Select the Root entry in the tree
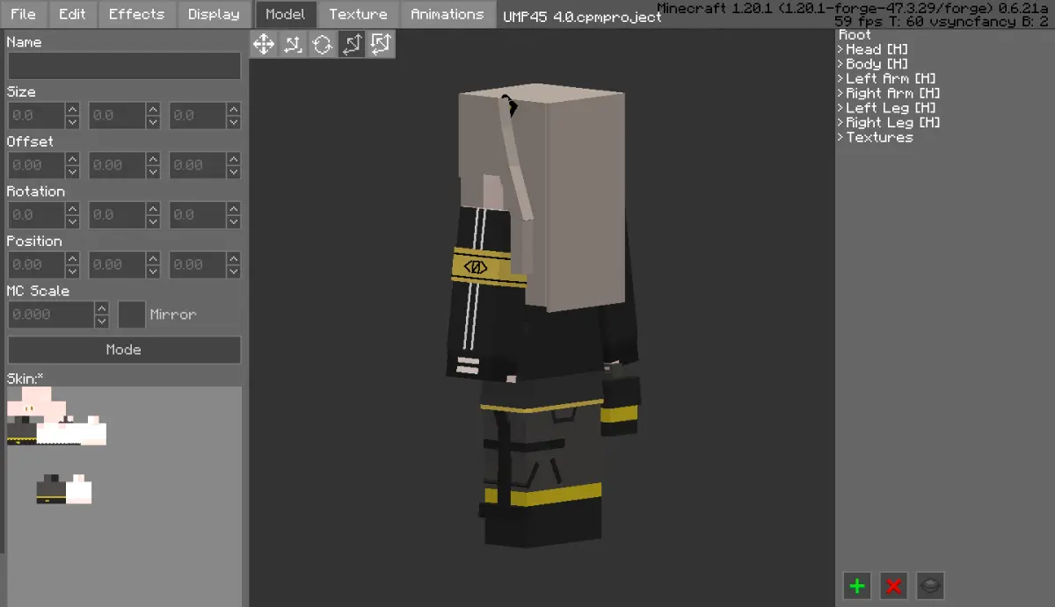 click(855, 35)
